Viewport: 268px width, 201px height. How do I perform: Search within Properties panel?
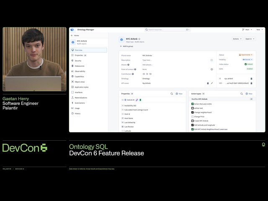tap(172, 94)
